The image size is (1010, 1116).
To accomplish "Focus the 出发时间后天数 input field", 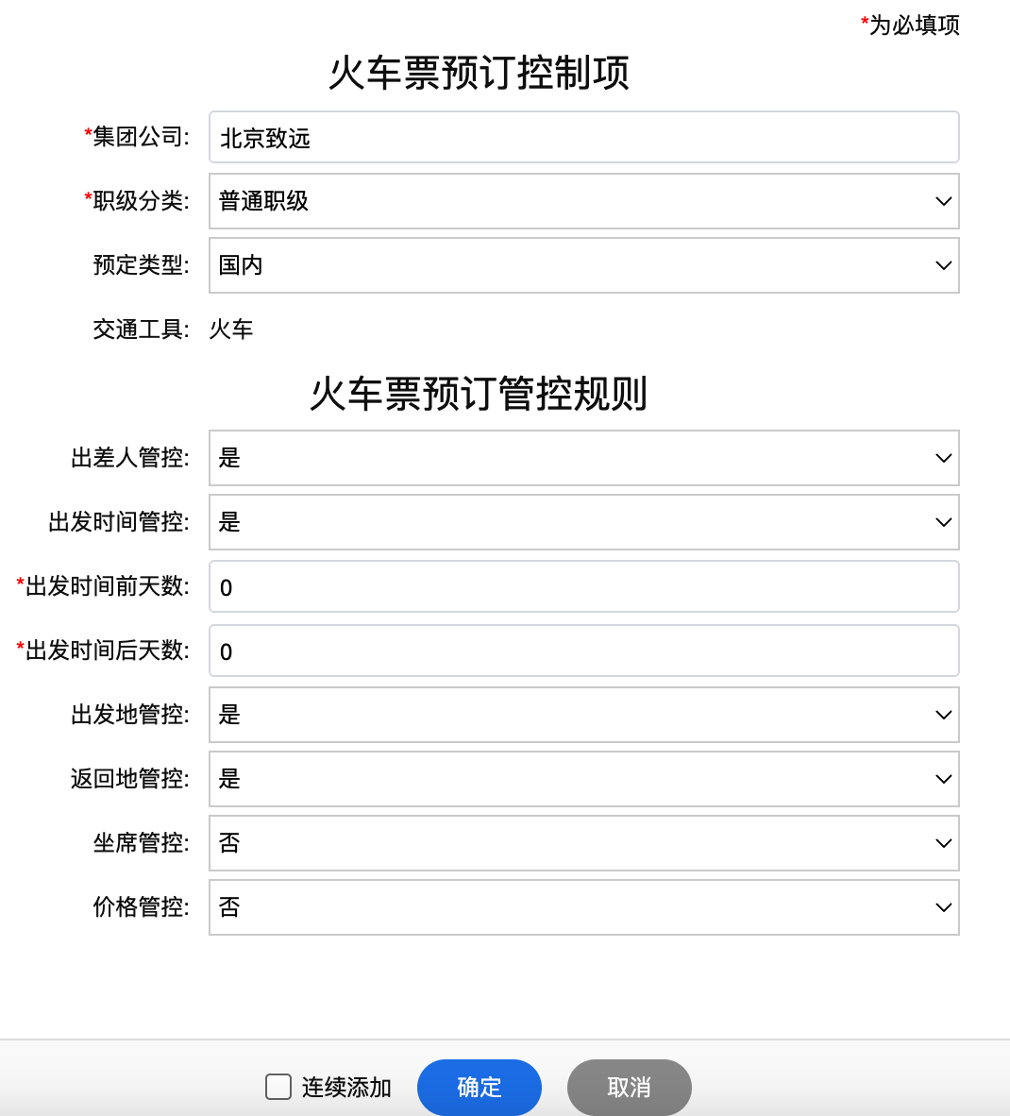I will [583, 651].
